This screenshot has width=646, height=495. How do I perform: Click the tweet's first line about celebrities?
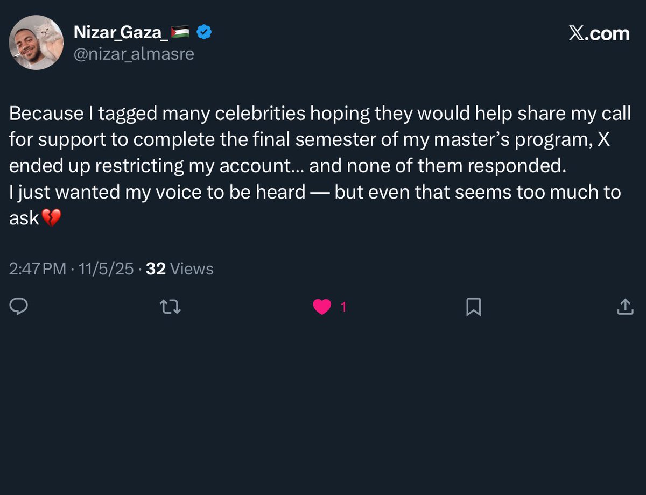click(x=320, y=114)
